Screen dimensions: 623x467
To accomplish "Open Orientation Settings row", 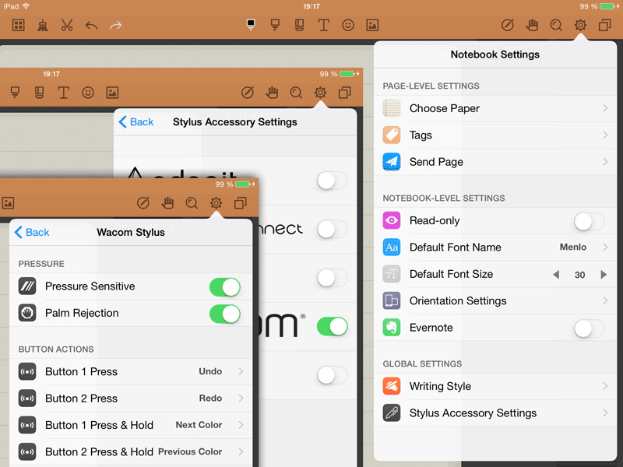I will point(495,301).
